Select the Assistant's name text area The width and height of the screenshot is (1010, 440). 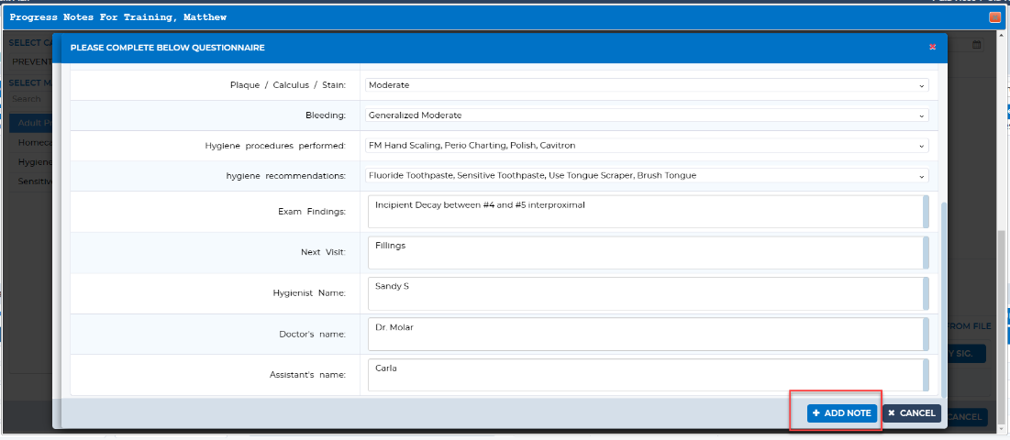[x=649, y=375]
